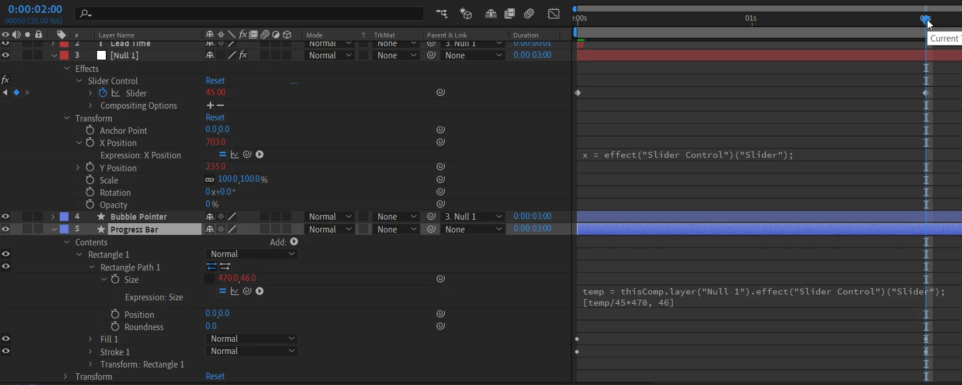The width and height of the screenshot is (962, 385).
Task: Select the Slider keyframe at 00s
Action: pos(578,93)
